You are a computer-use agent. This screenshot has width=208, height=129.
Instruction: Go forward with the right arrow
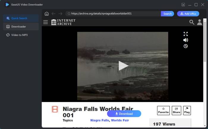[60, 14]
